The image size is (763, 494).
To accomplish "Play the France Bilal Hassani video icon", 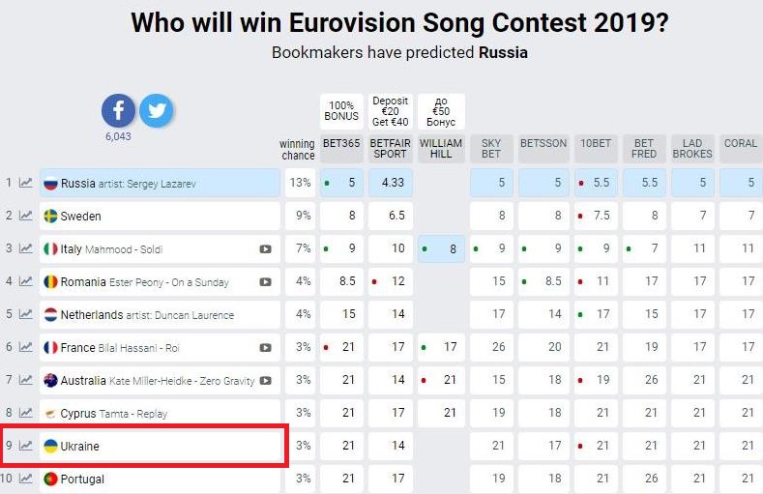I will [265, 348].
